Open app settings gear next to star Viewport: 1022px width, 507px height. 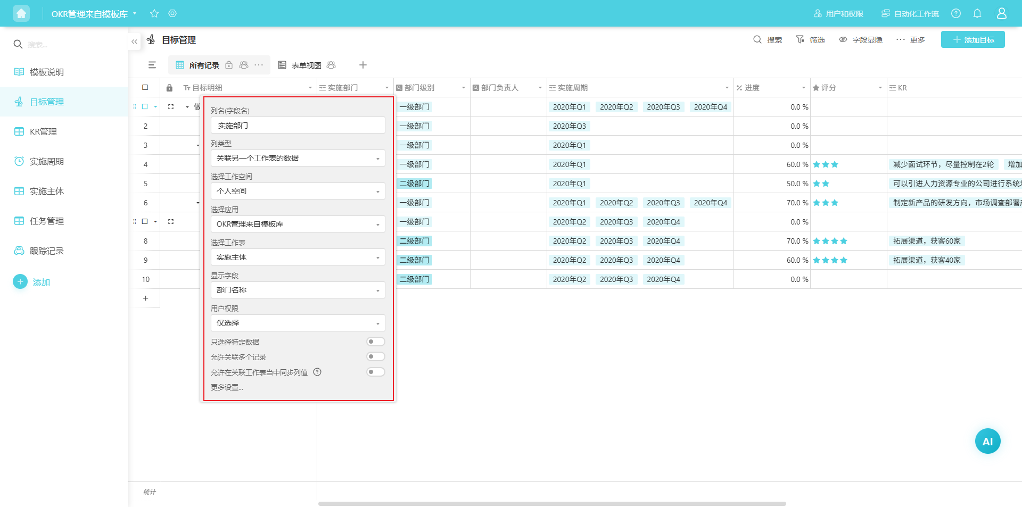pyautogui.click(x=172, y=13)
